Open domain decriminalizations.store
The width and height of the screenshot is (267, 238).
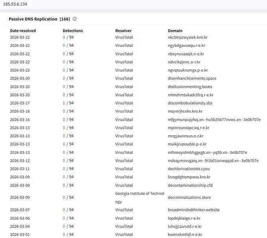coord(189,198)
